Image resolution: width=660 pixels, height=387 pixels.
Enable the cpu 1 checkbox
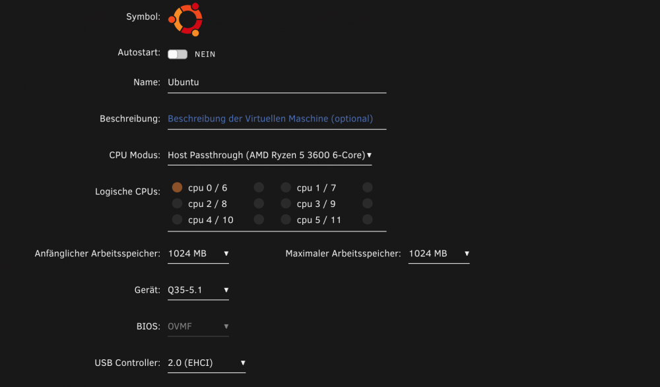point(286,187)
